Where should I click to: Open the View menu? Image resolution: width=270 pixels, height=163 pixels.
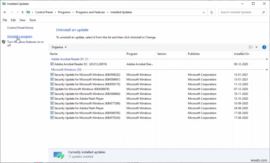click(x=22, y=20)
